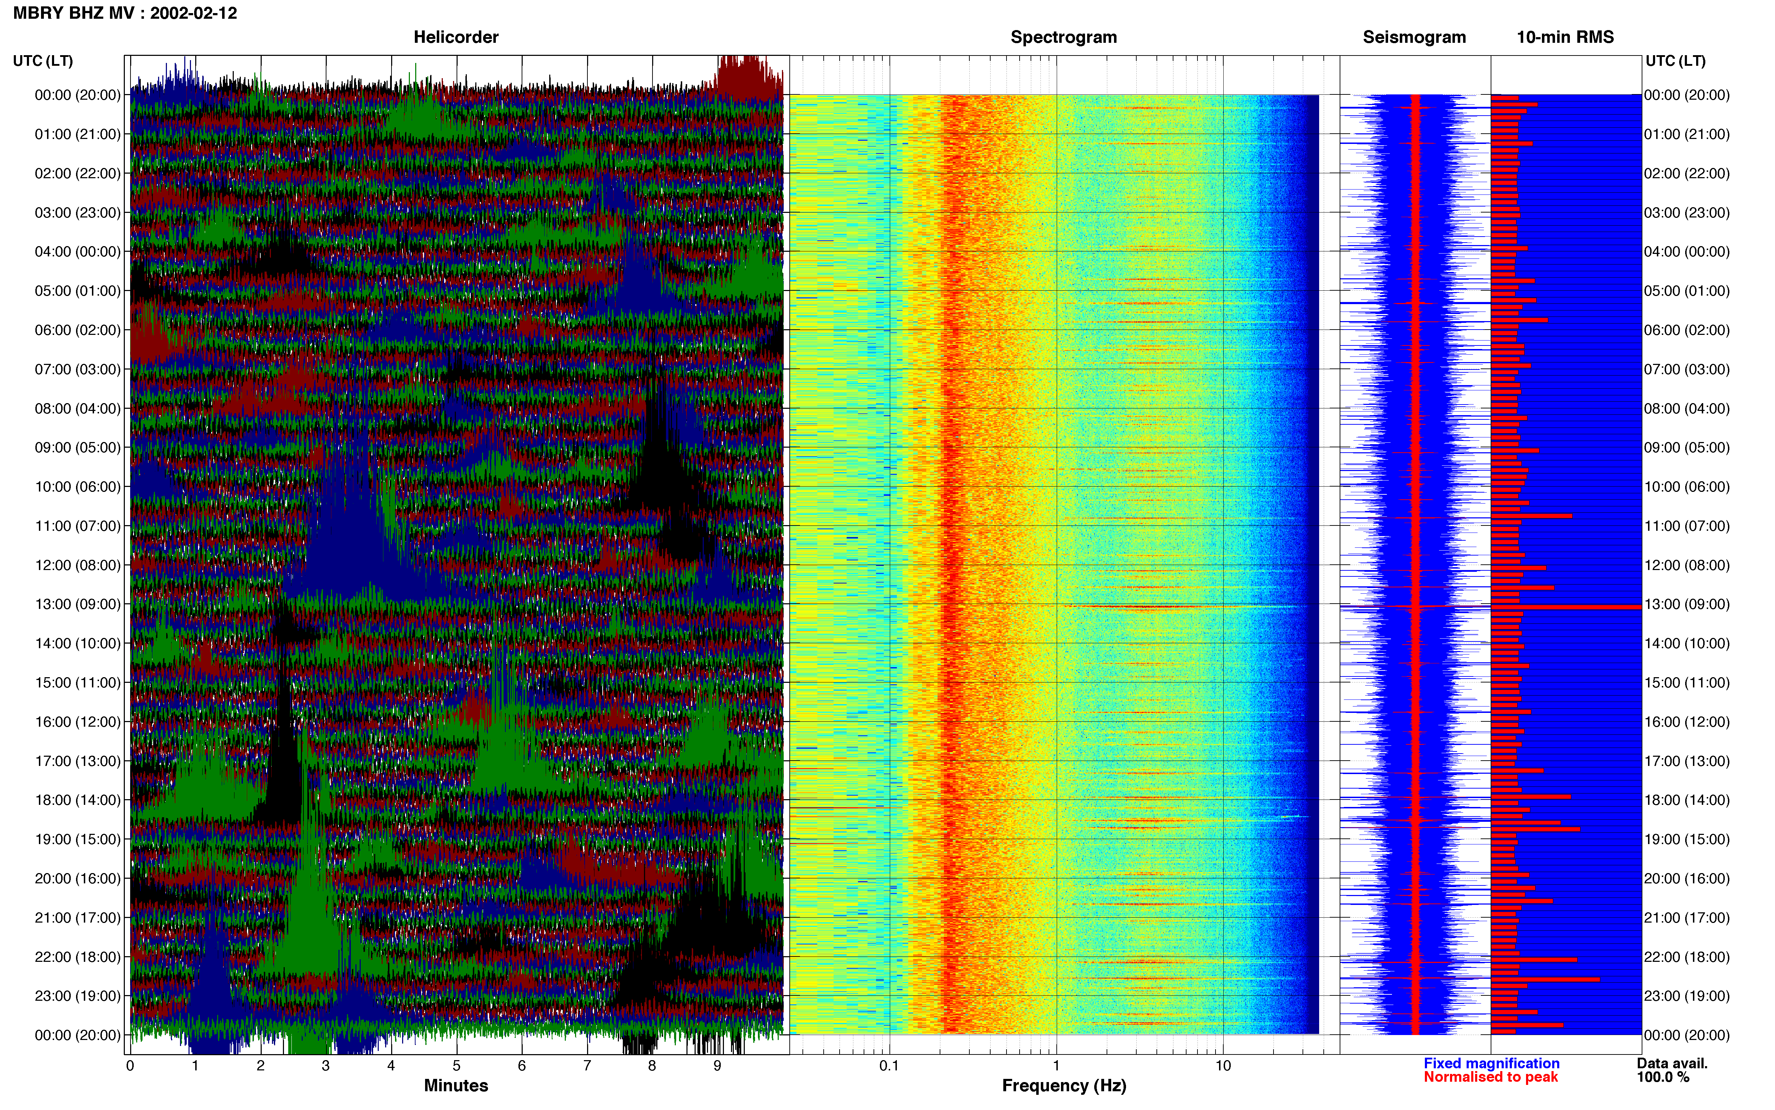Image resolution: width=1775 pixels, height=1110 pixels.
Task: Click left time label '12:00 (08:00)'
Action: 78,565
